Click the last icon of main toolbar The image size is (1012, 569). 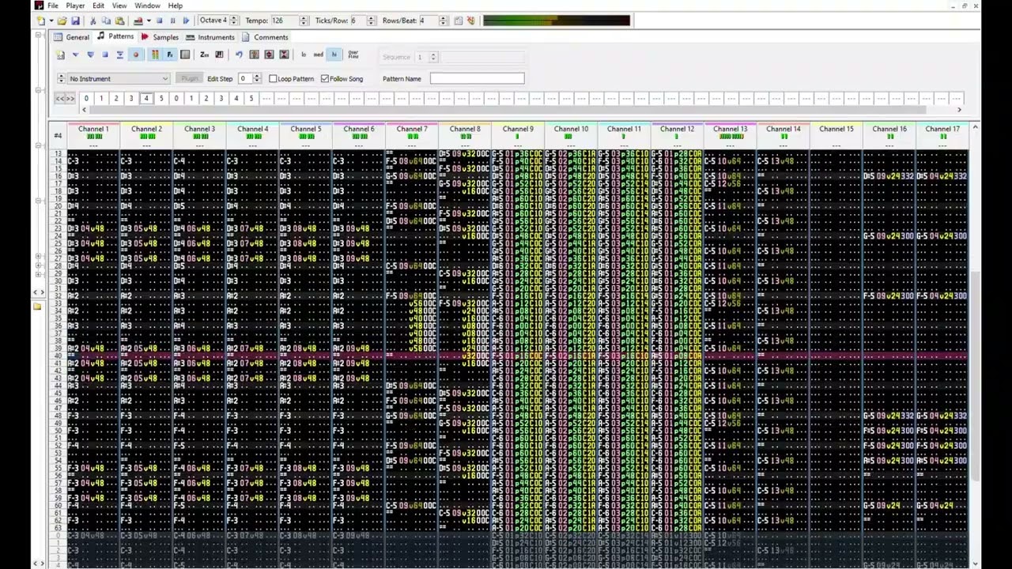(470, 21)
